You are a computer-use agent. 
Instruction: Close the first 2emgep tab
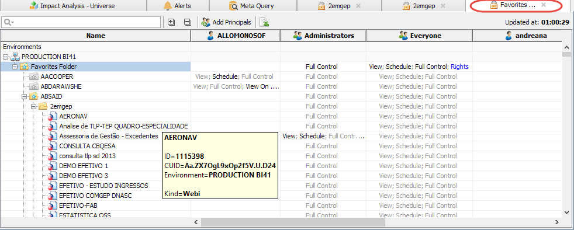tap(358, 6)
